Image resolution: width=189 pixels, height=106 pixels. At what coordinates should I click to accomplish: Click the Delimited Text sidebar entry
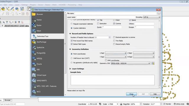click(x=48, y=36)
